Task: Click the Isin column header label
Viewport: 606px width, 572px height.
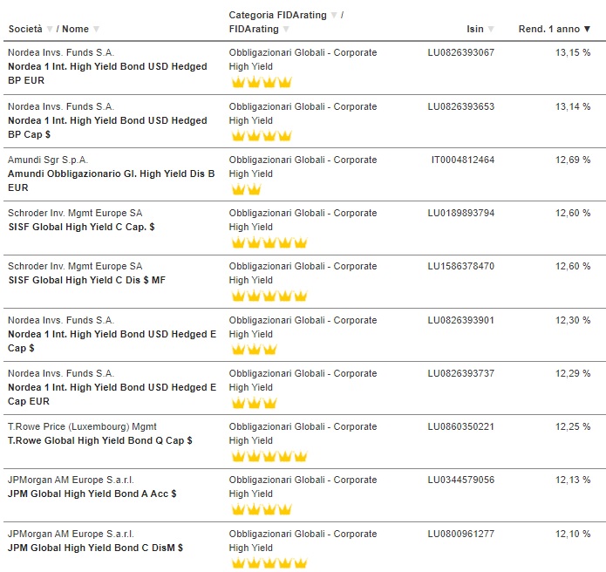Action: pyautogui.click(x=475, y=29)
